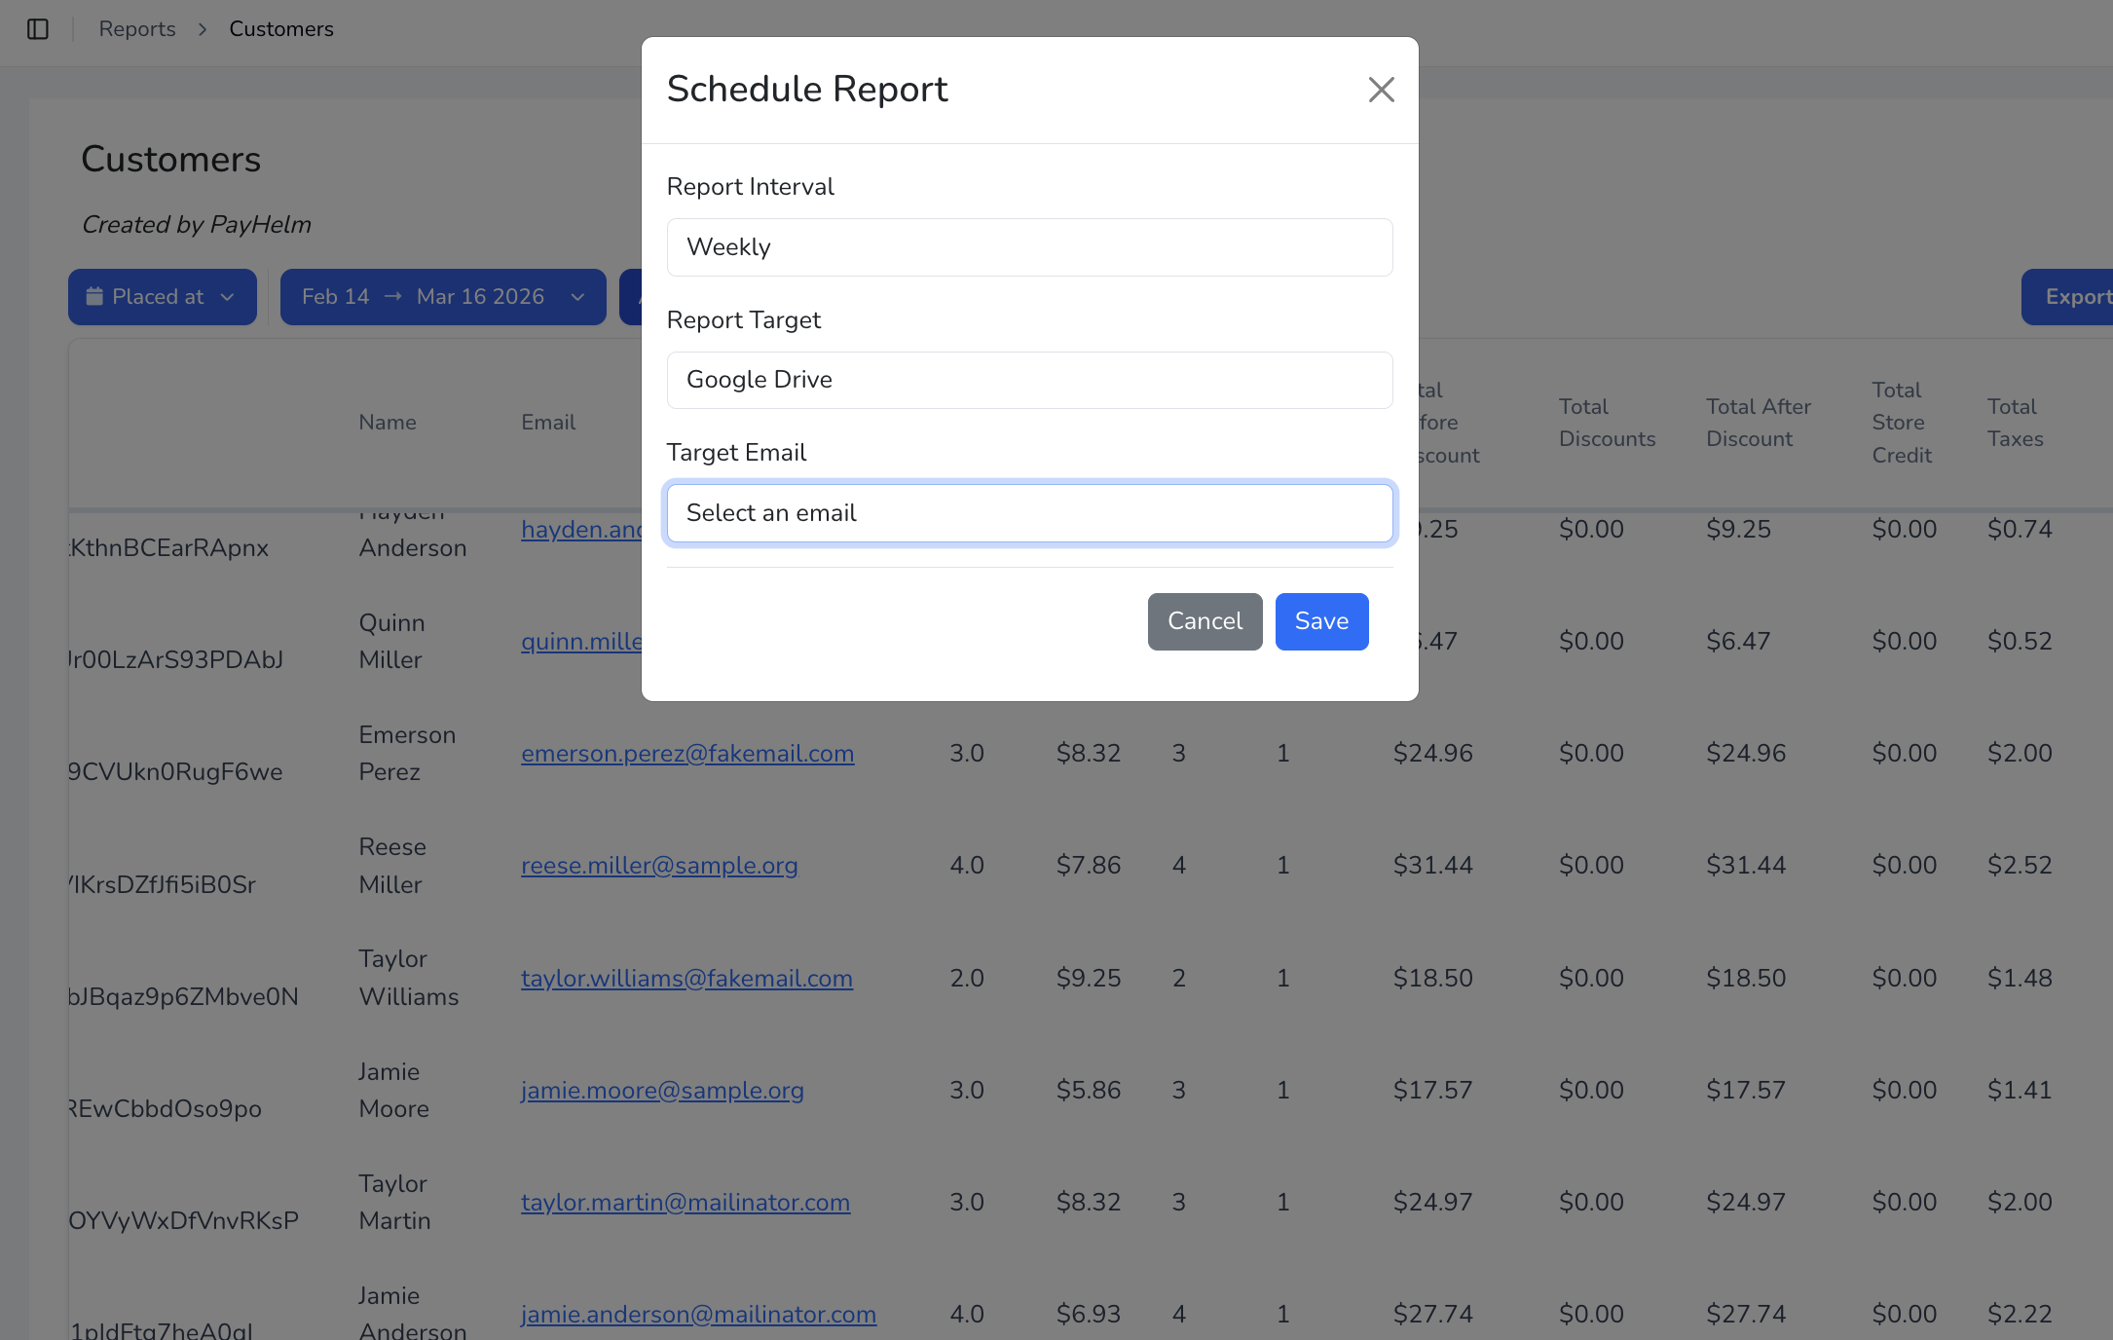Viewport: 2113px width, 1340px height.
Task: Click the $5.86 value in Jamie Moore row
Action: click(1089, 1090)
